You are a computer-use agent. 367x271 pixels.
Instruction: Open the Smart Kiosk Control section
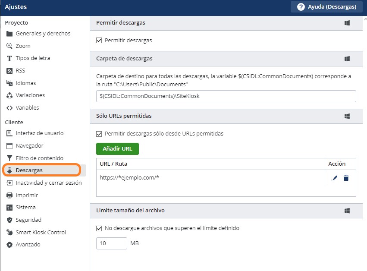pos(41,232)
